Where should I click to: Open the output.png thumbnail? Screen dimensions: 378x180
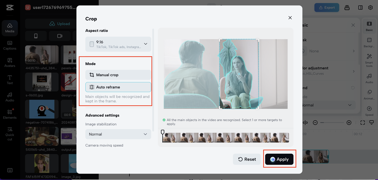tap(69, 136)
